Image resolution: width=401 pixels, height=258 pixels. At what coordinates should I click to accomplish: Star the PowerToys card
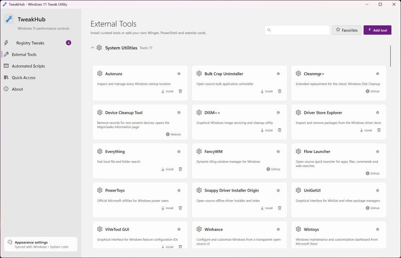coord(179,190)
